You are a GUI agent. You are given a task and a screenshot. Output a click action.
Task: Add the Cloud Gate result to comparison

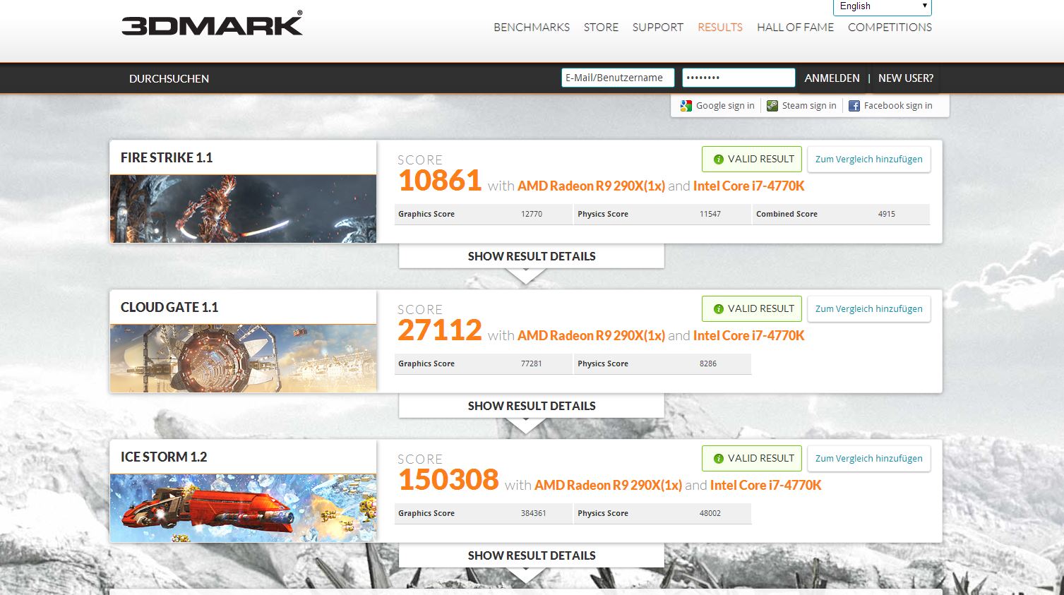[x=869, y=309]
